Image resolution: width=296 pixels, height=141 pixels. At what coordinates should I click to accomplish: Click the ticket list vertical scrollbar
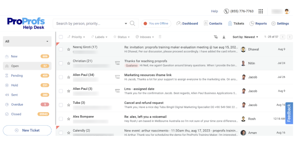(56, 78)
